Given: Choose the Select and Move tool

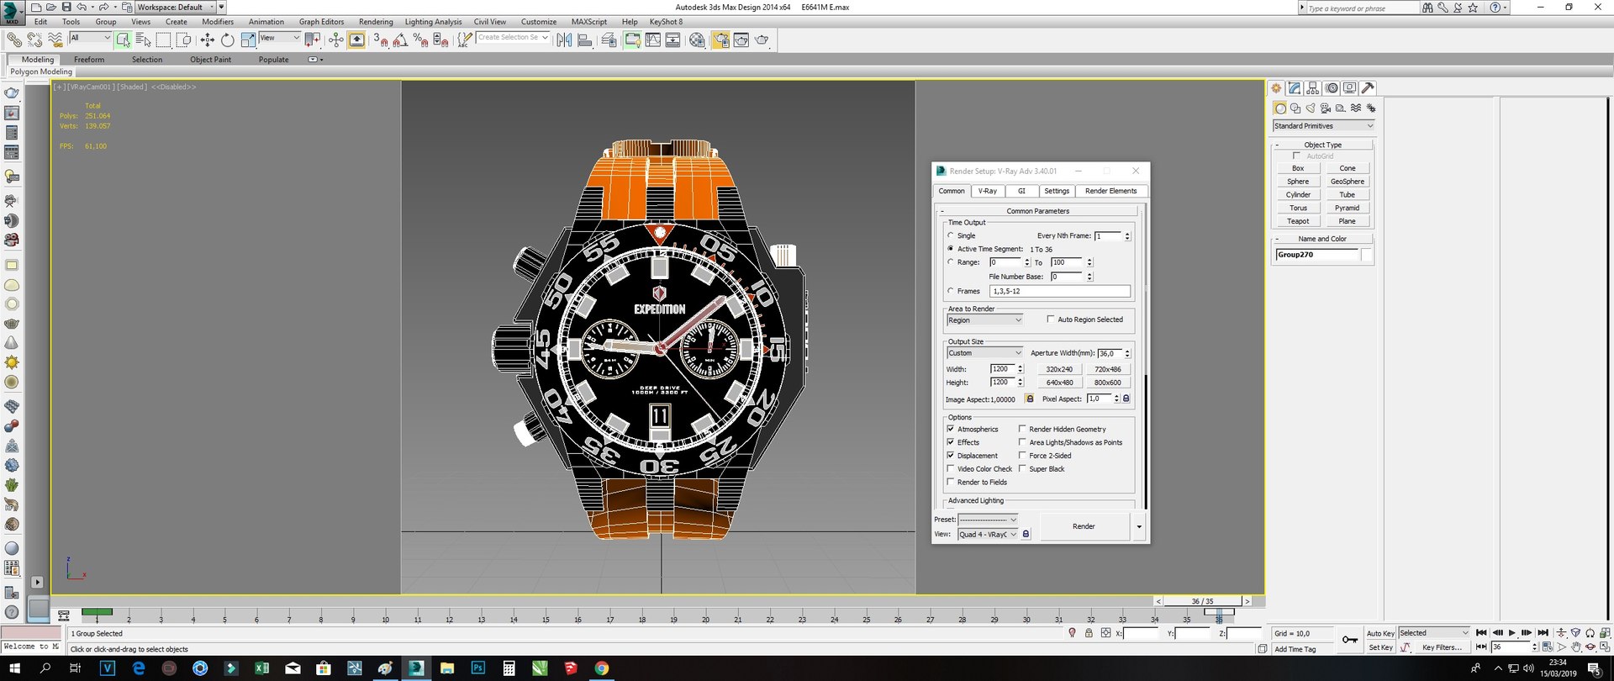Looking at the screenshot, I should 208,40.
